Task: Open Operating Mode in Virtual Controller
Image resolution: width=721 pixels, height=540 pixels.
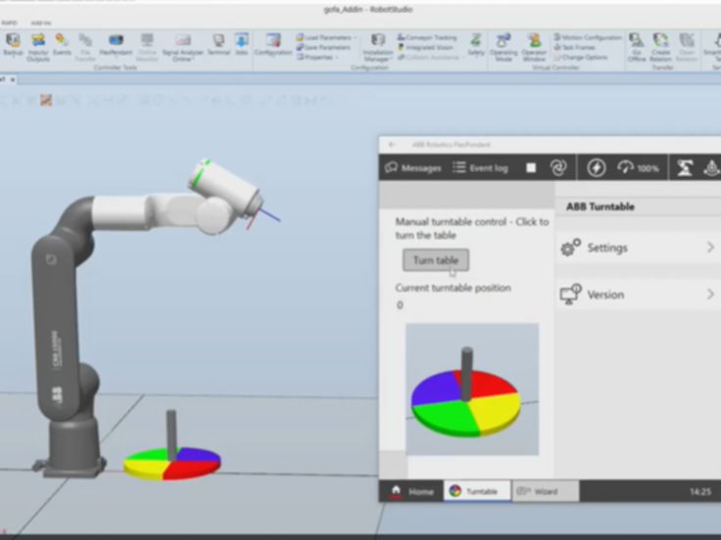Action: point(504,45)
